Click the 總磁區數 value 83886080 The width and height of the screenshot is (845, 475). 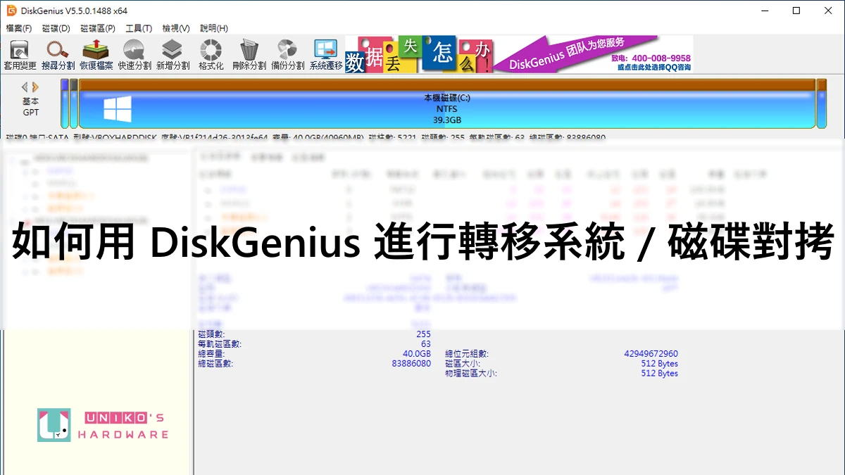coord(411,364)
